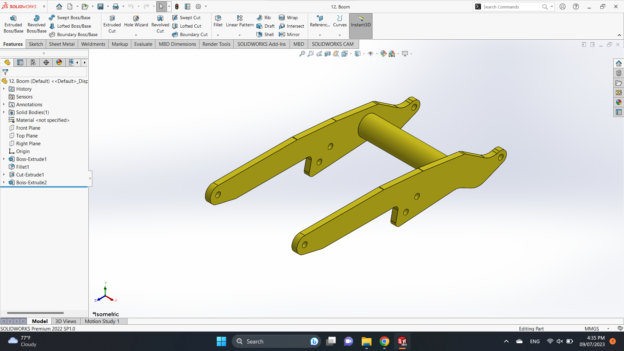Expand the Solid Bodies(1) folder
Screen dimensions: 624x351
[x=4, y=112]
